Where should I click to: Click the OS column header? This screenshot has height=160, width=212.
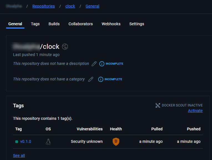48,129
